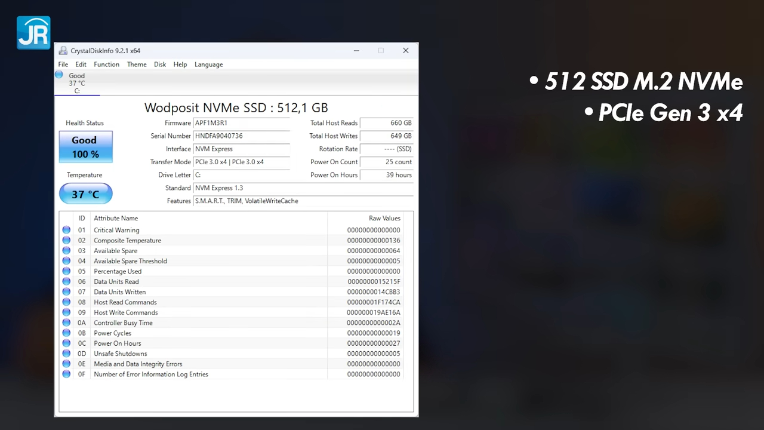764x430 pixels.
Task: Click the Critical Warning status orb icon
Action: pyautogui.click(x=66, y=230)
